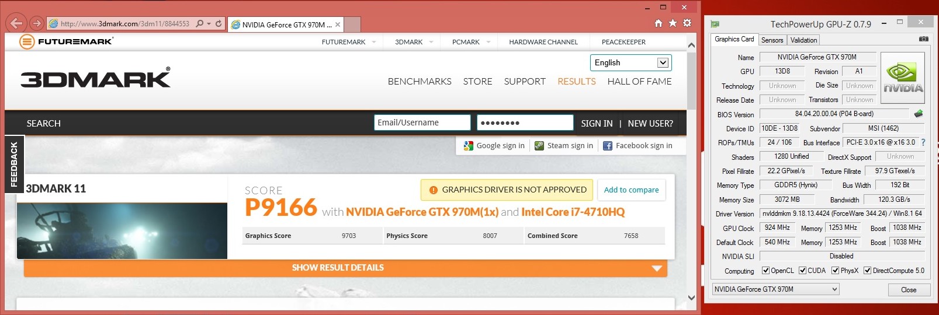Click the SEARCH label in dark bar
Screen dimensions: 939x315
click(x=43, y=124)
